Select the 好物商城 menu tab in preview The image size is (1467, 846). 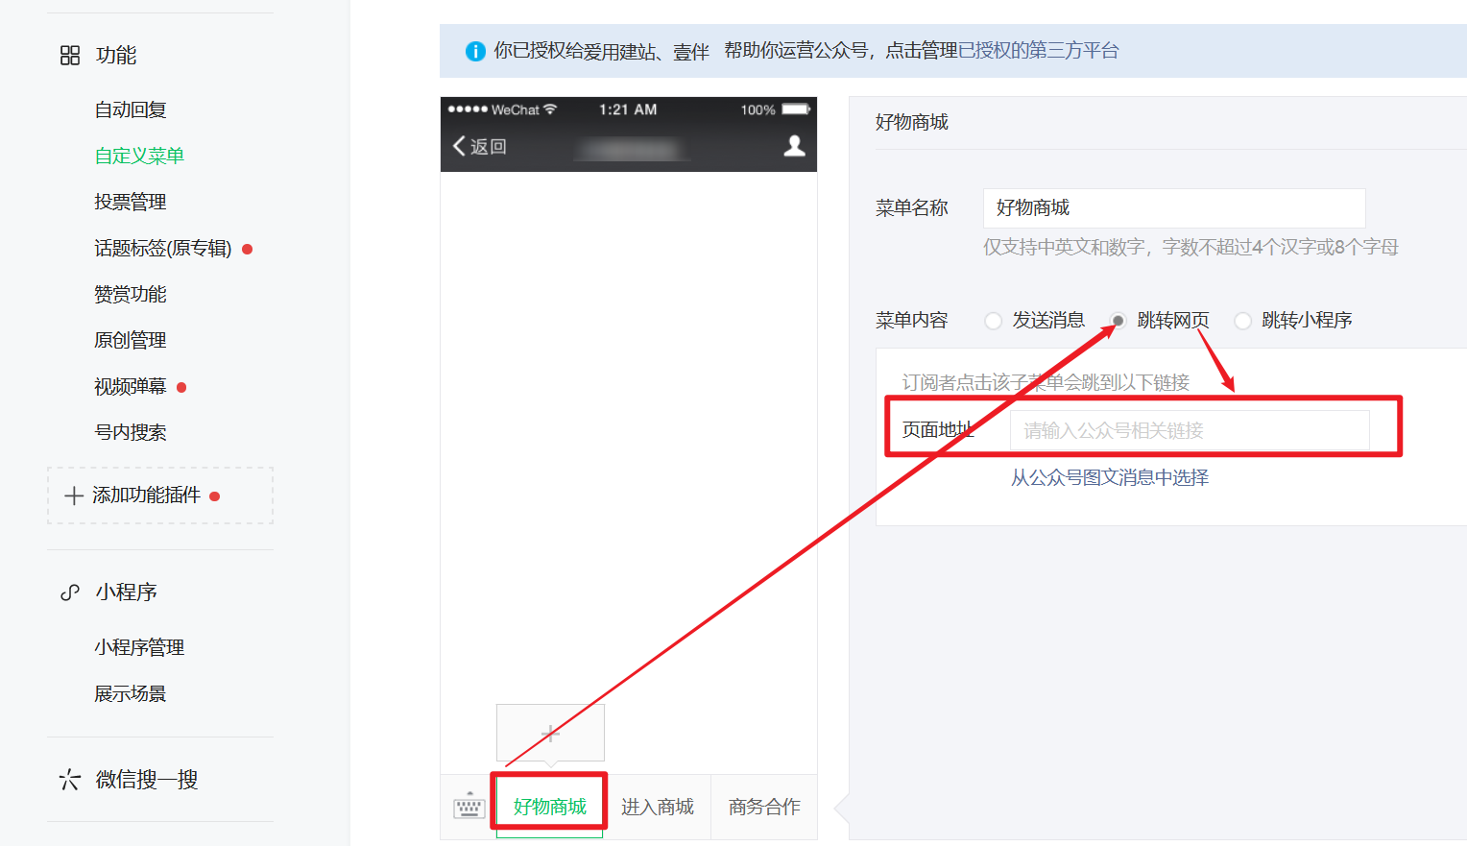tap(549, 807)
